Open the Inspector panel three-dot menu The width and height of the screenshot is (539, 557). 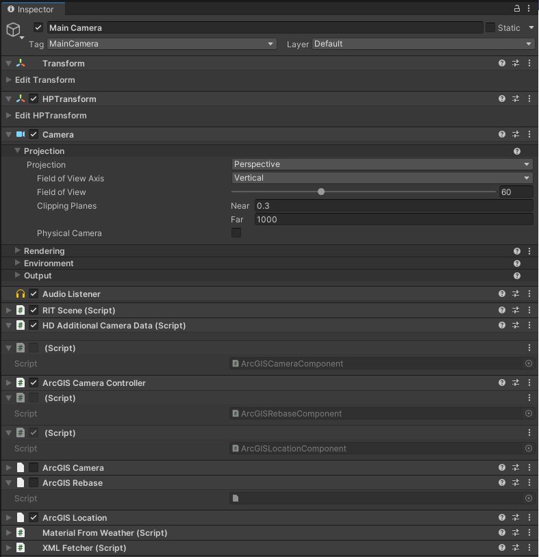pos(529,9)
